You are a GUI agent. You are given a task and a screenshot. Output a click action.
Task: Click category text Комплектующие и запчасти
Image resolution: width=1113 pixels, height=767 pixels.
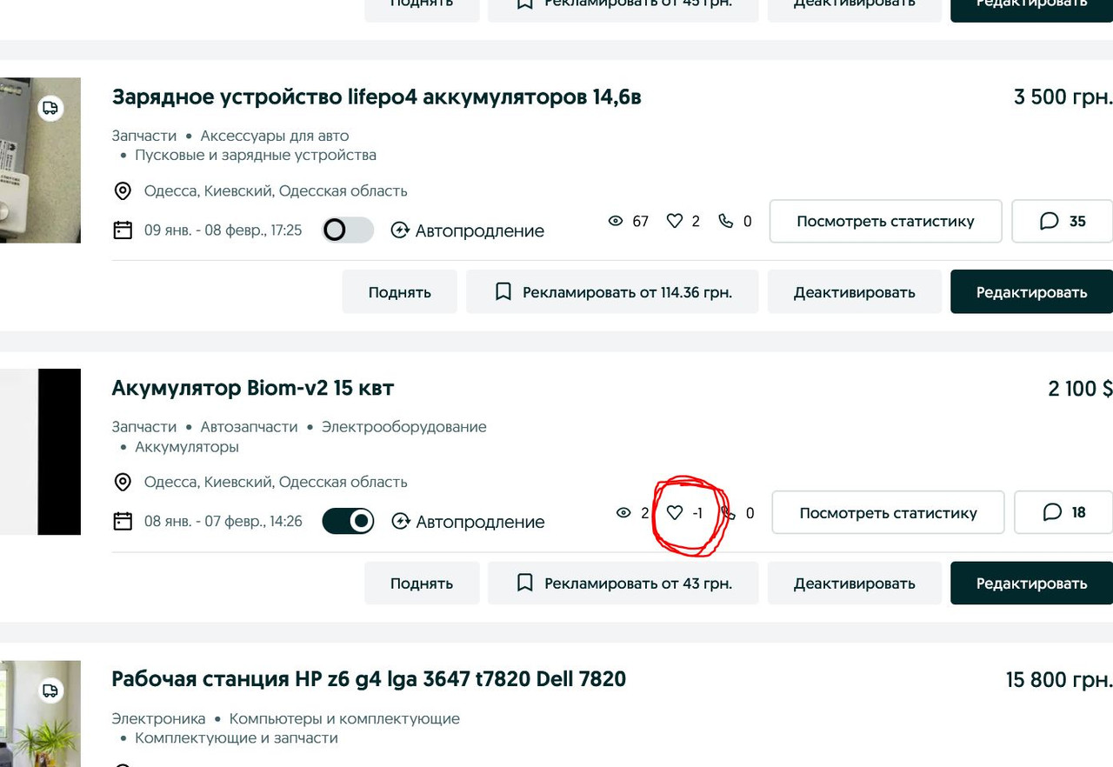point(237,738)
